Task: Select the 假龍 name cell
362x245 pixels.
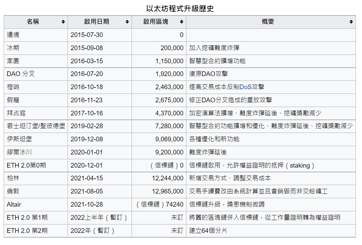Action: tap(36, 100)
